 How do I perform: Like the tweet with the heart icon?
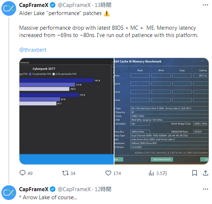(108, 173)
